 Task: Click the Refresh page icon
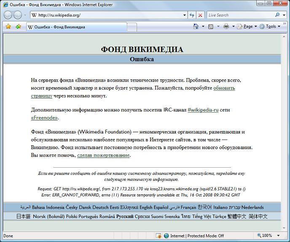pos(192,15)
